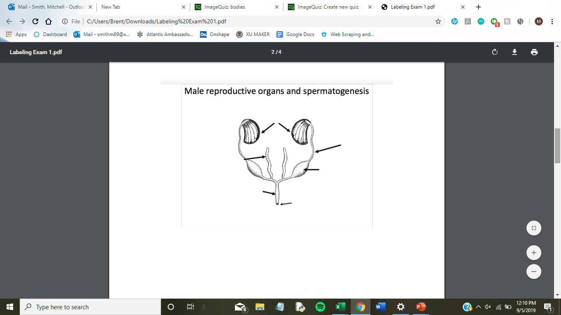Open the HP extension
Screen dimensions: 561x315
click(455, 21)
